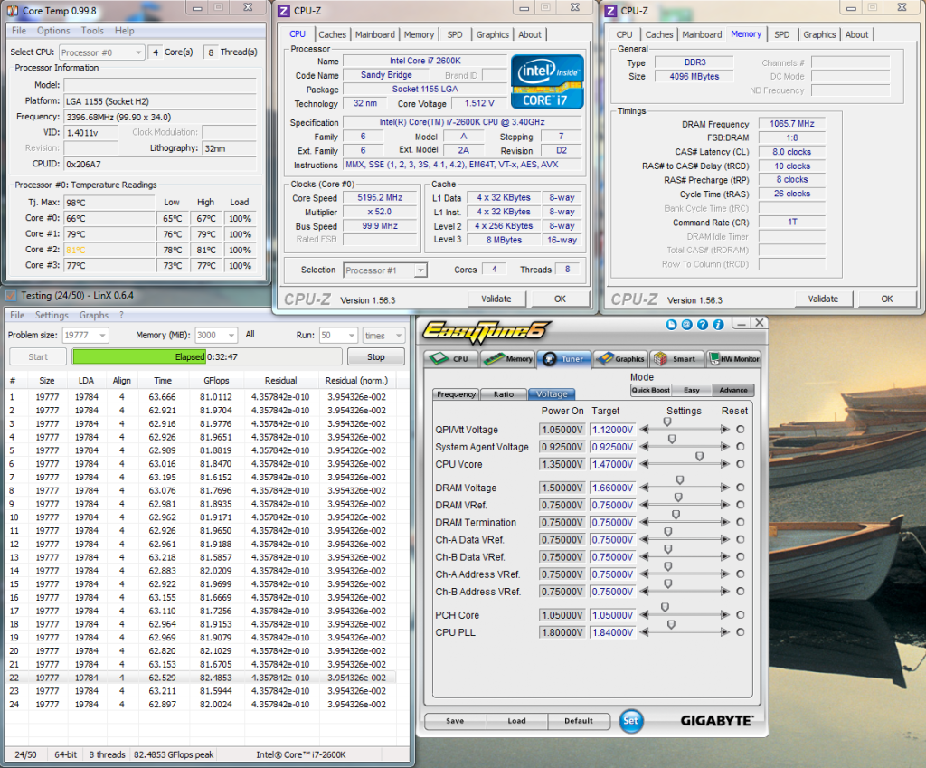Increase Ch-B Data VRef. with right arrow
This screenshot has width=926, height=768.
click(x=725, y=556)
